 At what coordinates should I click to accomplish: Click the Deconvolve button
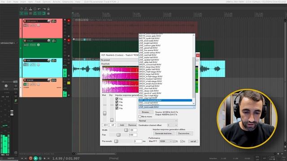click(184, 133)
